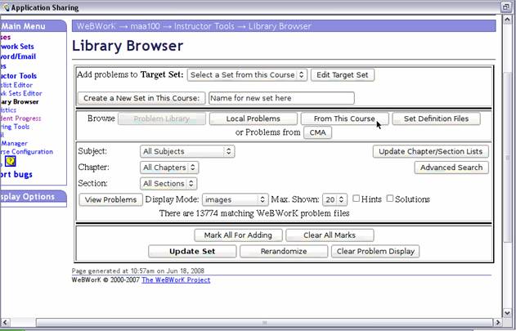This screenshot has height=331, width=516.
Task: Enable the Solutions checkbox
Action: [390, 199]
